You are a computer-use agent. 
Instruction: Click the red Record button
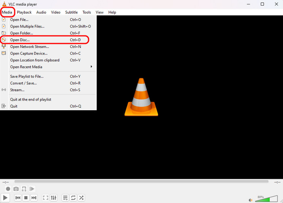click(x=8, y=189)
